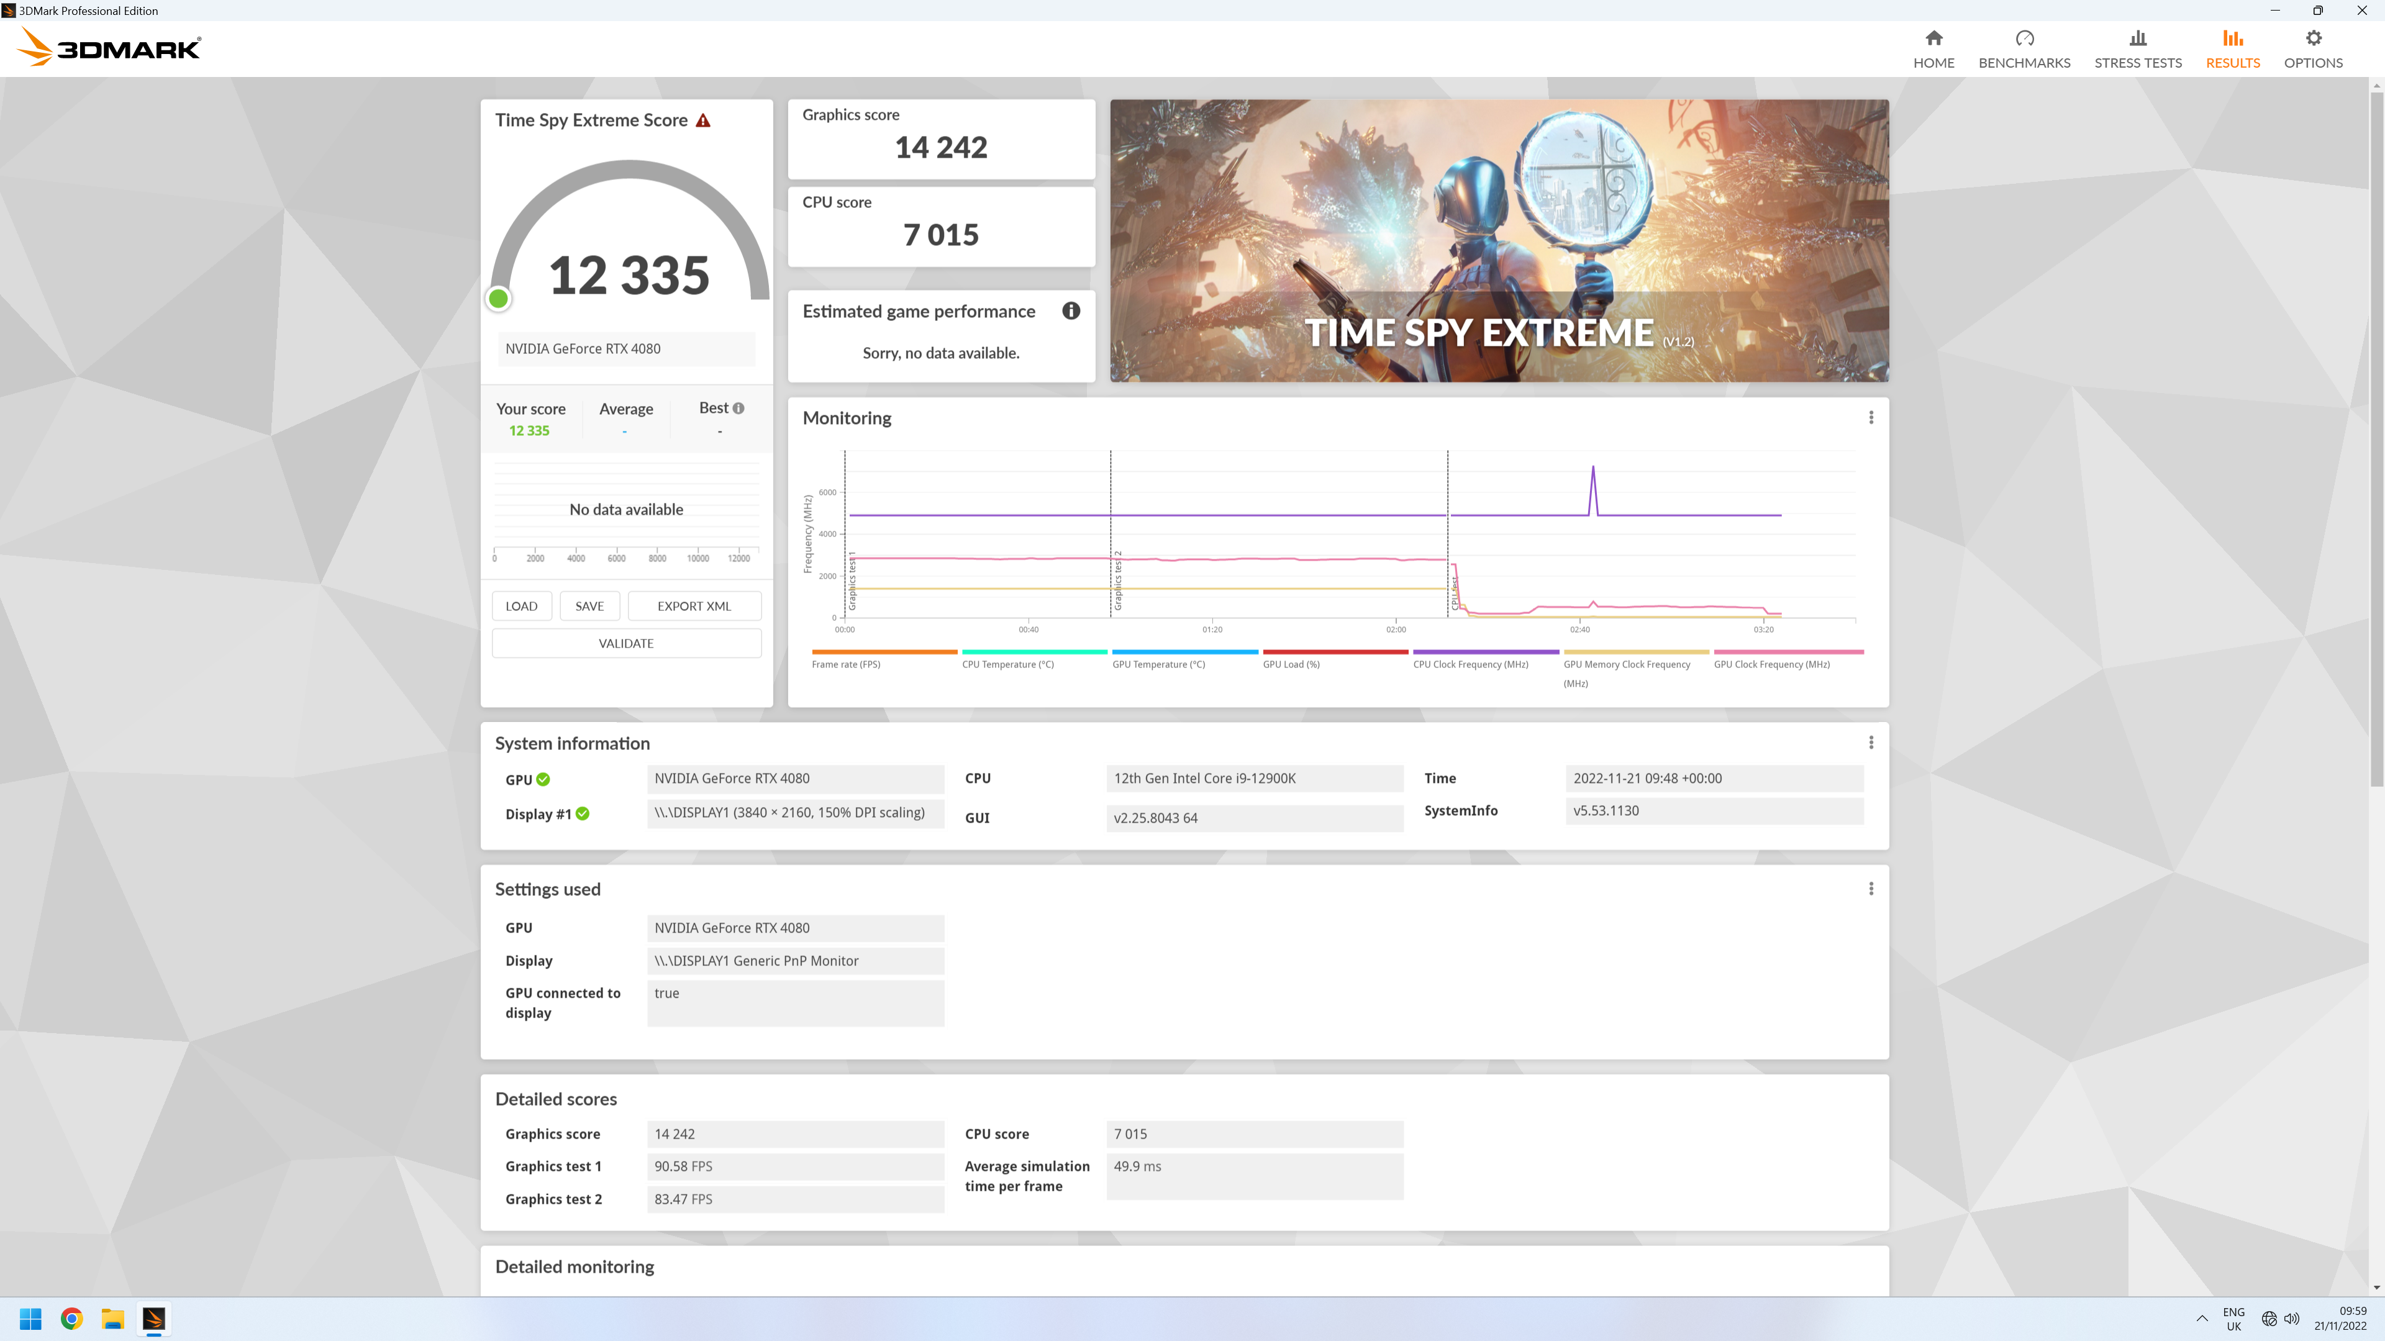The height and width of the screenshot is (1341, 2385).
Task: Toggle CPU Clock Frequency legend series
Action: click(1470, 664)
